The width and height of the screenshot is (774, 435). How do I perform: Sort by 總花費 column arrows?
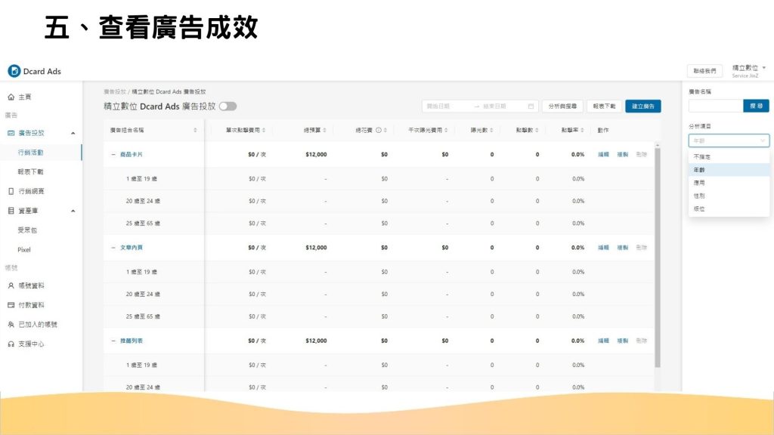coord(385,130)
